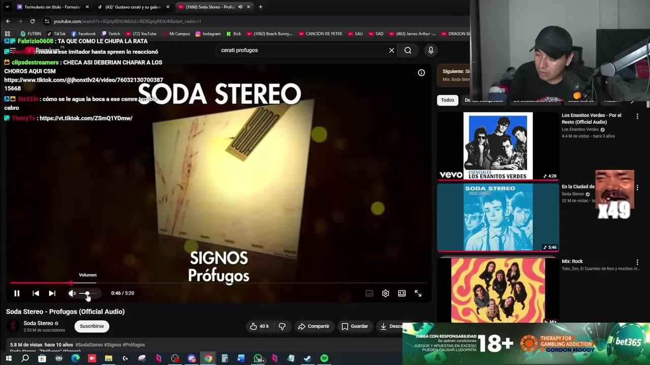The width and height of the screenshot is (650, 365).
Task: Open Mi Campus bookmark
Action: pyautogui.click(x=176, y=34)
